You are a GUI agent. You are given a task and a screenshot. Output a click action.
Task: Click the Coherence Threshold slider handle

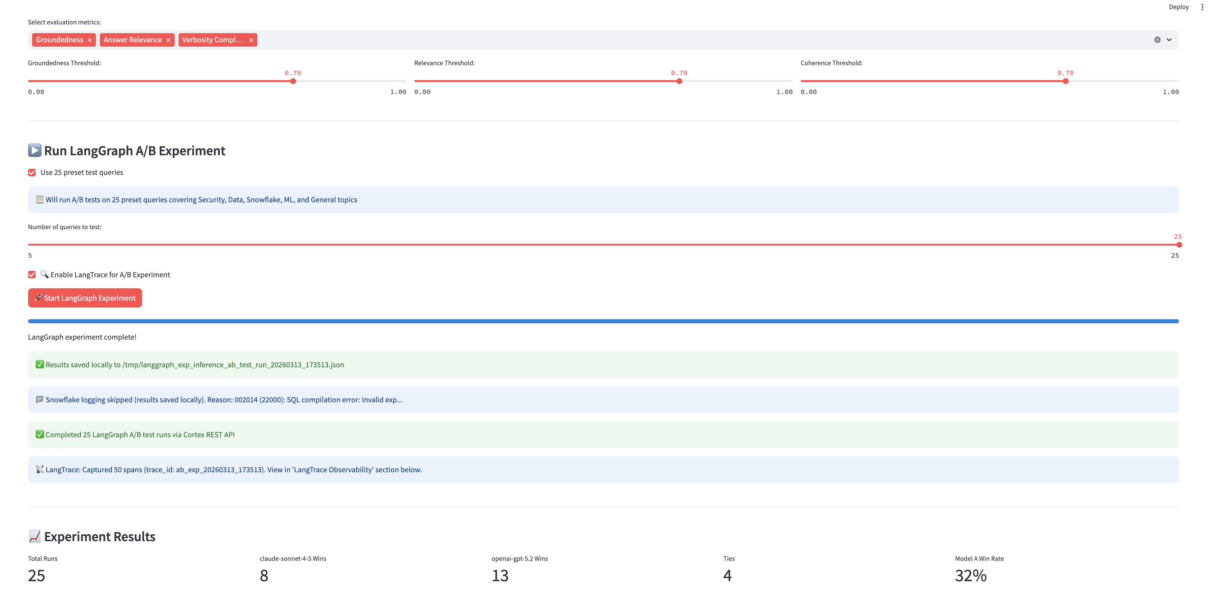click(1065, 81)
